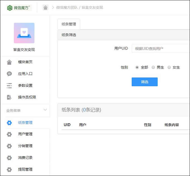This screenshot has height=176, width=190.
Task: Open 提现管理 in the sidebar menu
Action: coord(25,169)
